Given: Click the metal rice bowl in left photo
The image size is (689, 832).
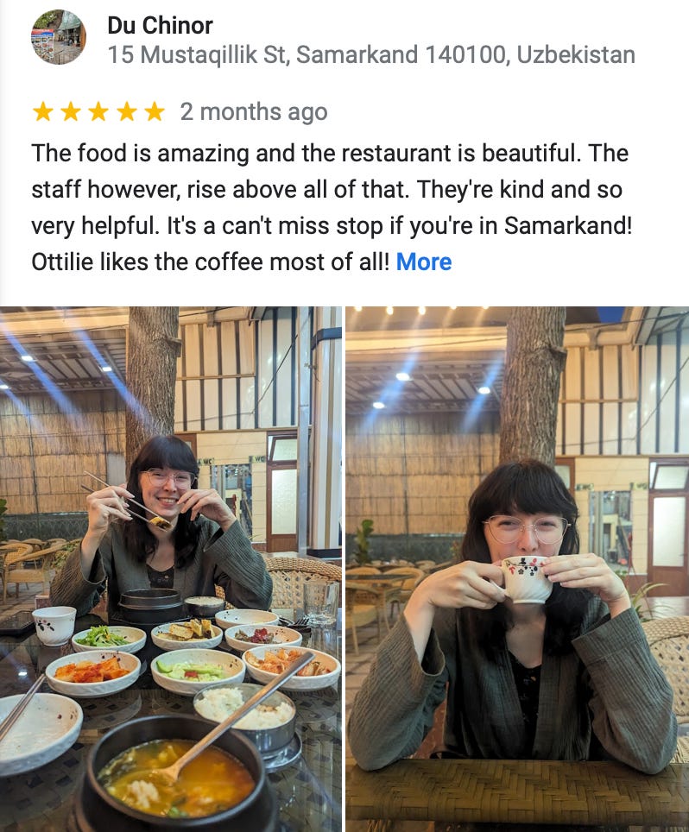Looking at the screenshot, I should 244,712.
